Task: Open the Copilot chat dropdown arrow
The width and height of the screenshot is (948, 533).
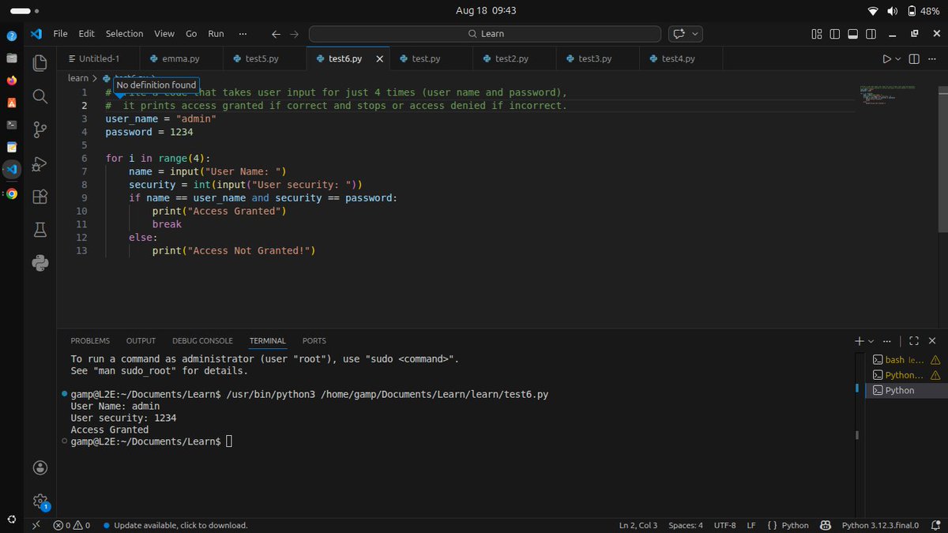Action: [695, 34]
